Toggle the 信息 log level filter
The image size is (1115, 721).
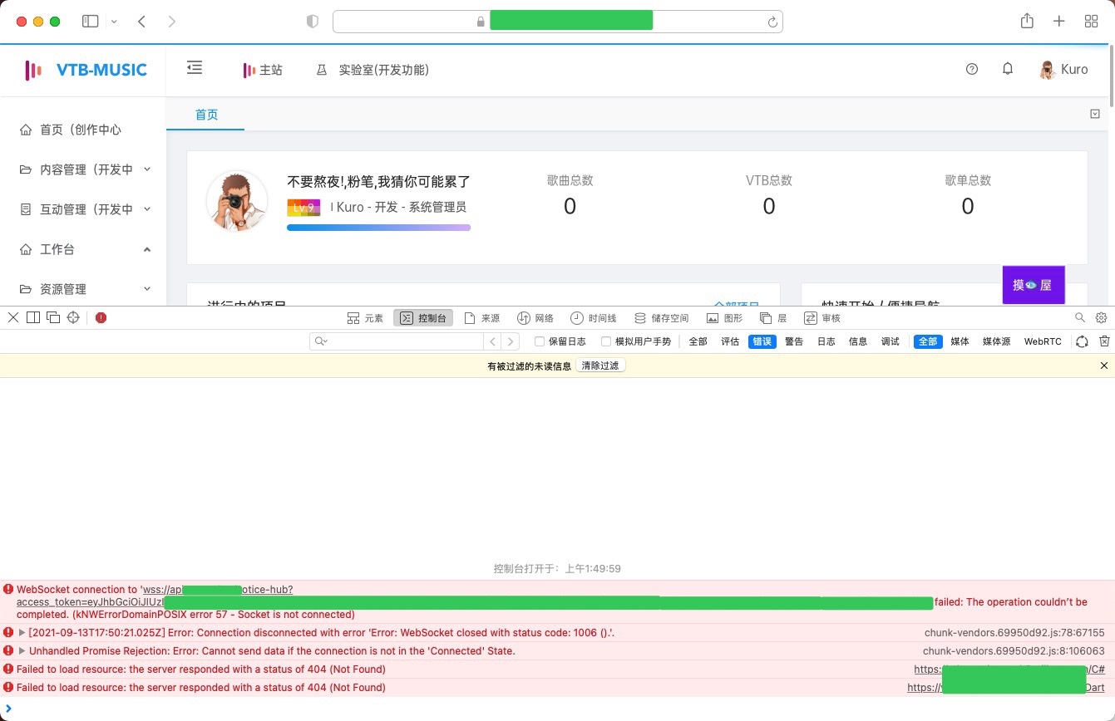tap(858, 341)
